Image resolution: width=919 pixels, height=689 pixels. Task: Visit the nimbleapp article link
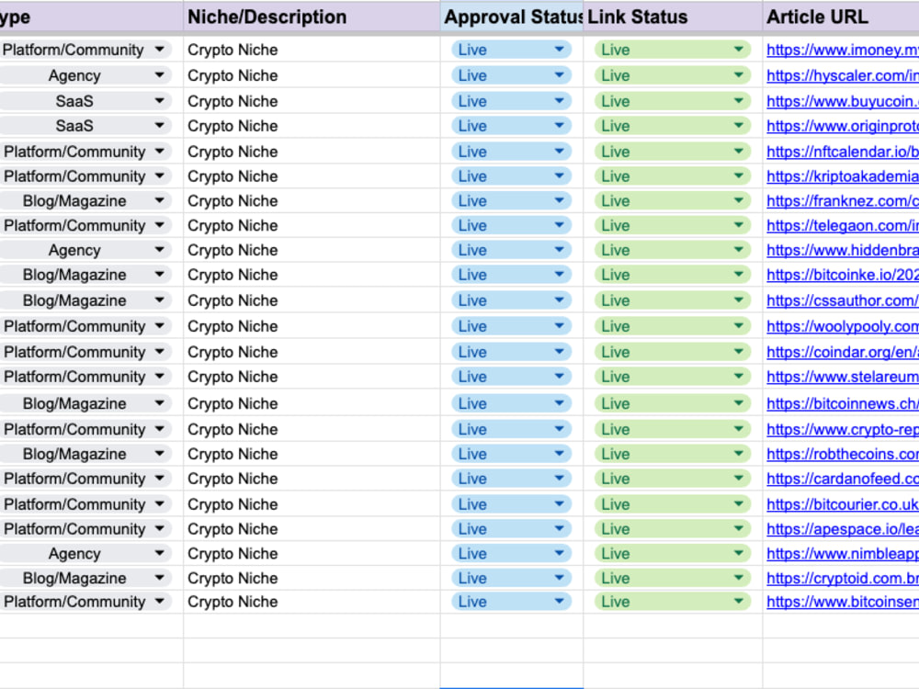(x=842, y=554)
